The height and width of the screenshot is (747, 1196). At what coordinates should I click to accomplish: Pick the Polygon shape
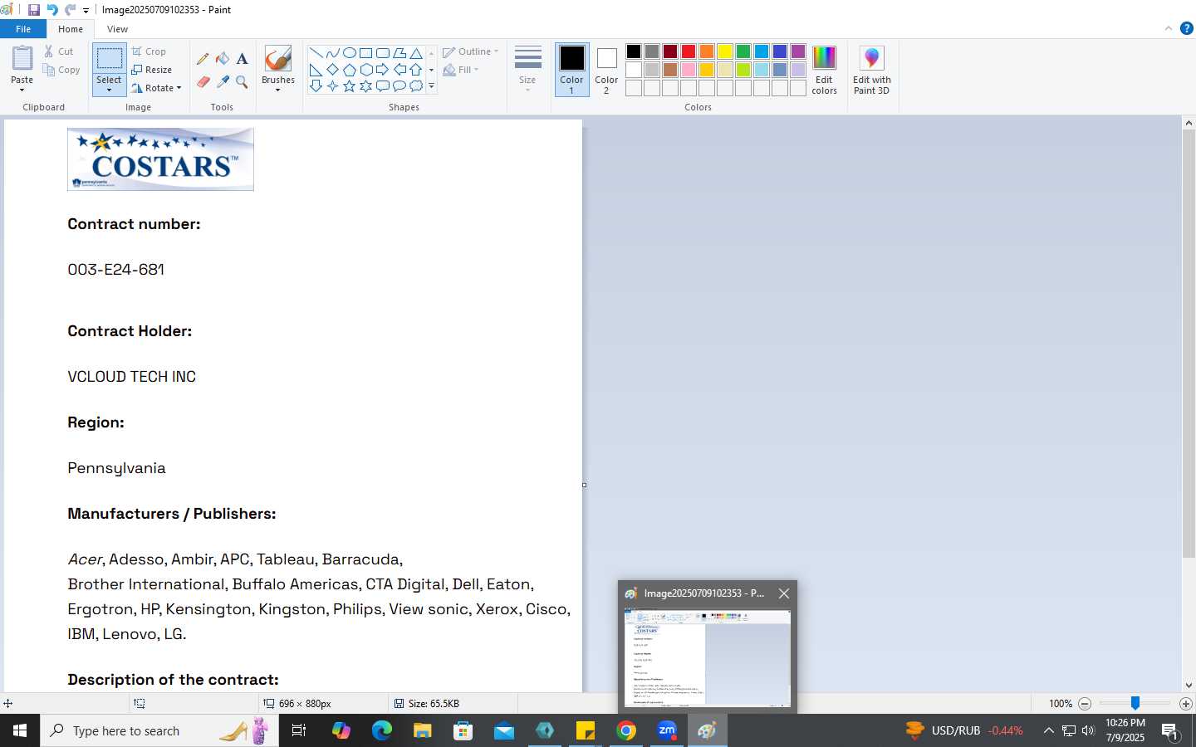click(x=399, y=53)
